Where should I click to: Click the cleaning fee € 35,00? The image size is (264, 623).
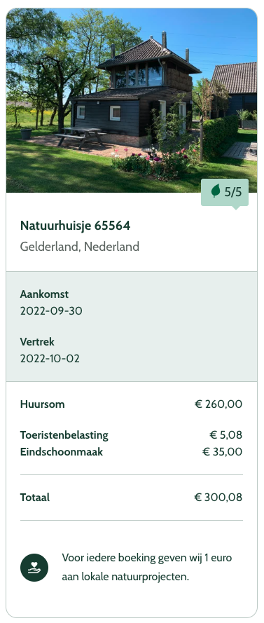222,452
